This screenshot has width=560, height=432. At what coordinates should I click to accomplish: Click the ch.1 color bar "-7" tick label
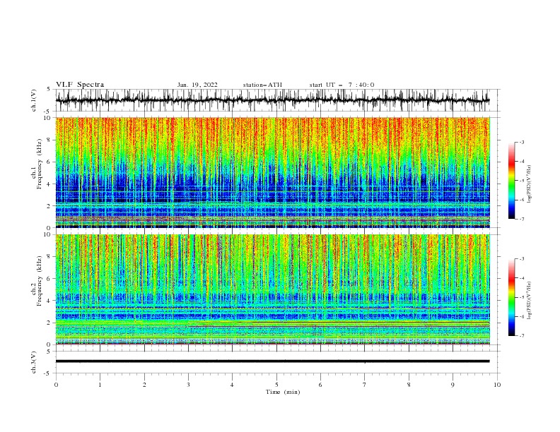[522, 219]
